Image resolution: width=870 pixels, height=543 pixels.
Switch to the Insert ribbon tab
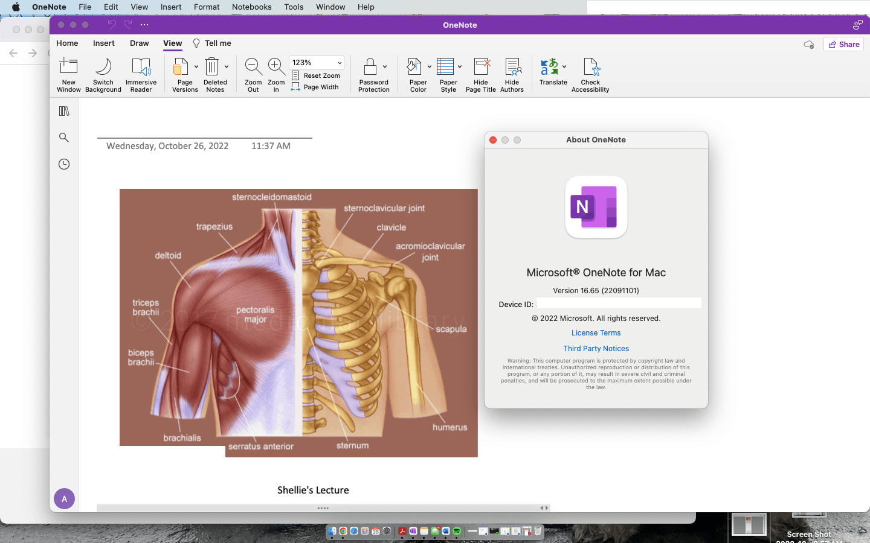pyautogui.click(x=104, y=43)
